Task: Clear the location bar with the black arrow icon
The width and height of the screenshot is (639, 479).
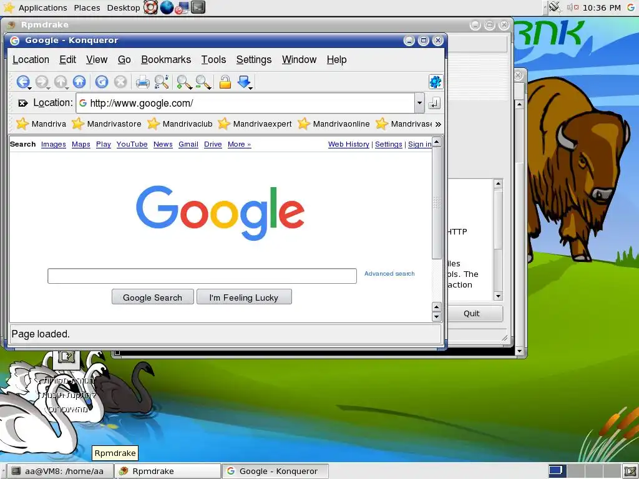Action: (23, 103)
